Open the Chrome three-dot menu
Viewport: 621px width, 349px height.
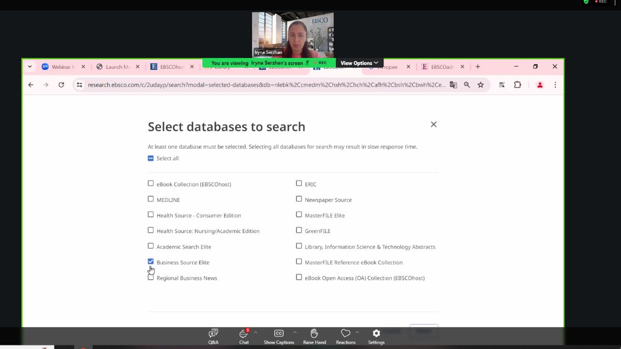[x=555, y=85]
